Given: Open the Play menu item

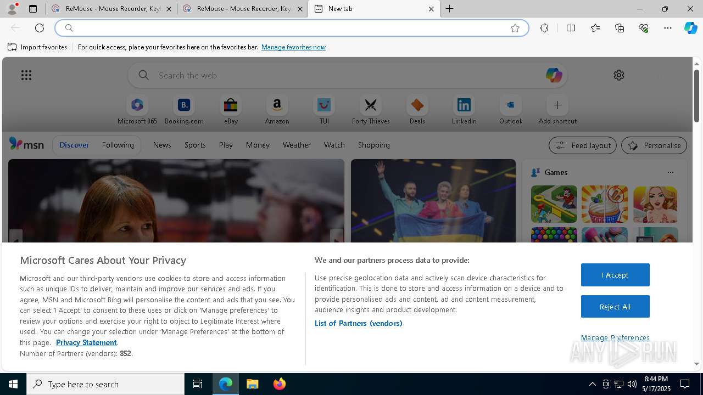Looking at the screenshot, I should pos(226,145).
